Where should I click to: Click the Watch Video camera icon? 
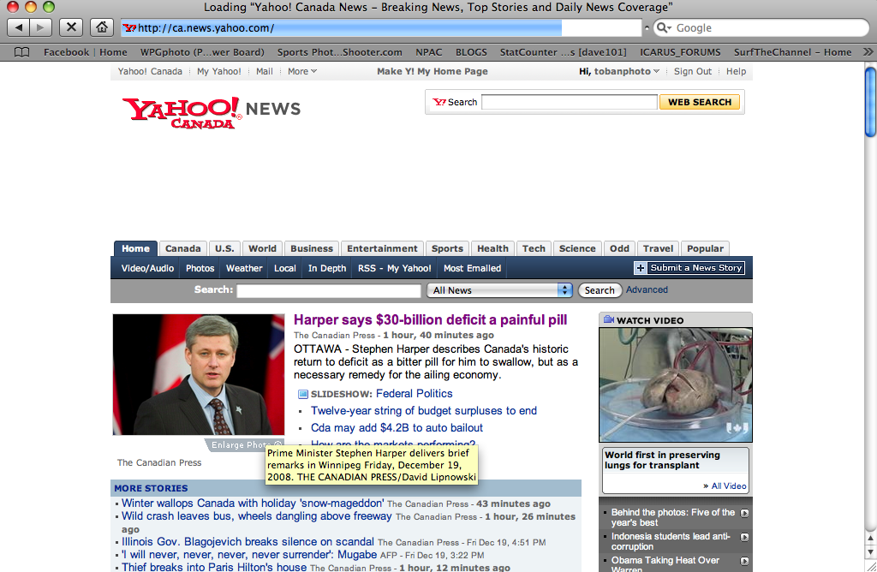click(609, 320)
